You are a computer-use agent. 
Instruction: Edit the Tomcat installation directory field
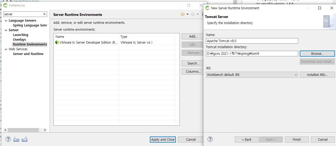point(252,54)
